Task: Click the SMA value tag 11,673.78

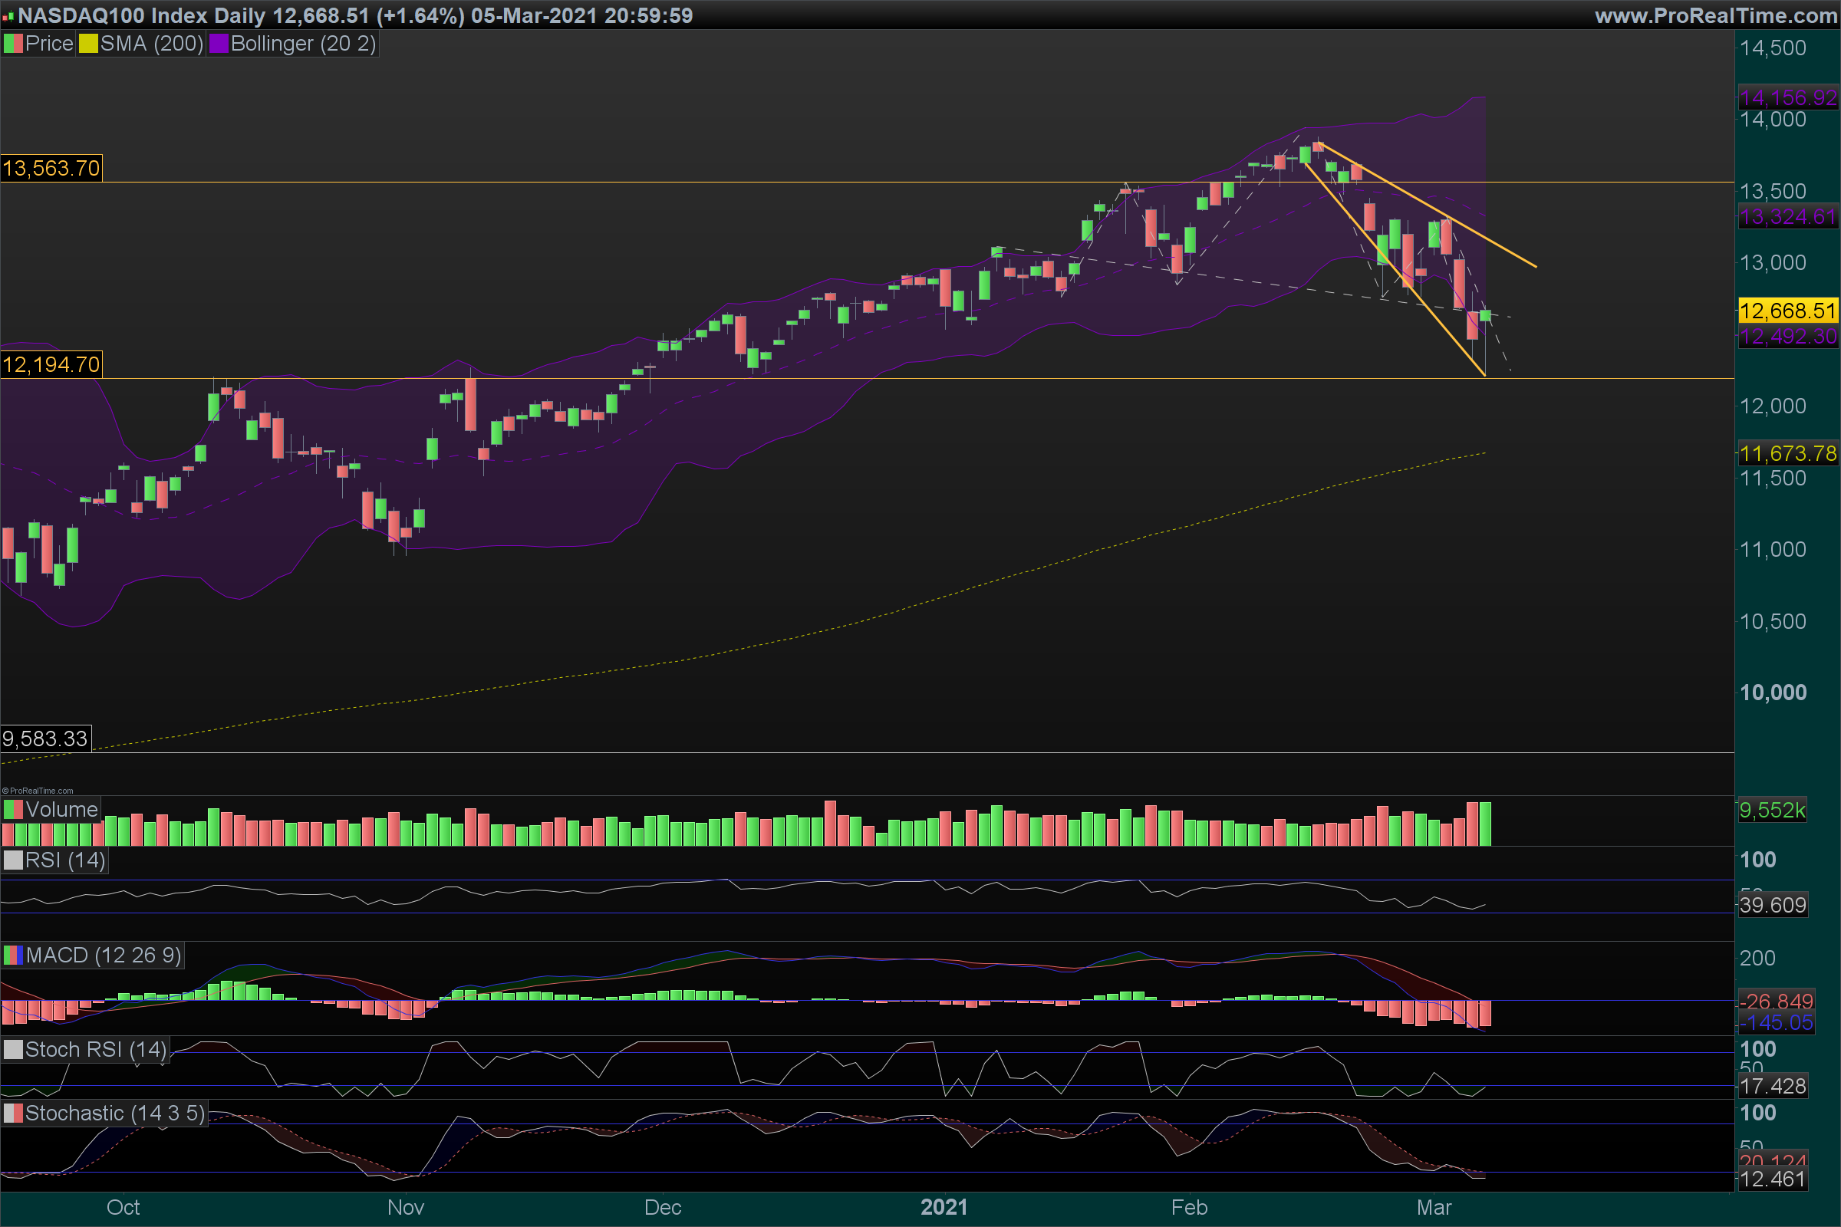Action: click(1787, 453)
